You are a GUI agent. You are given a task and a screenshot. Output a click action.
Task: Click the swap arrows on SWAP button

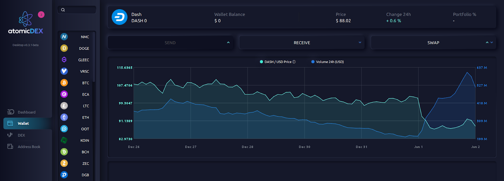click(x=489, y=42)
